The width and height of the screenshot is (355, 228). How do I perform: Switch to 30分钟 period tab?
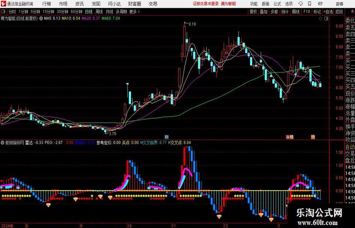click(x=62, y=12)
